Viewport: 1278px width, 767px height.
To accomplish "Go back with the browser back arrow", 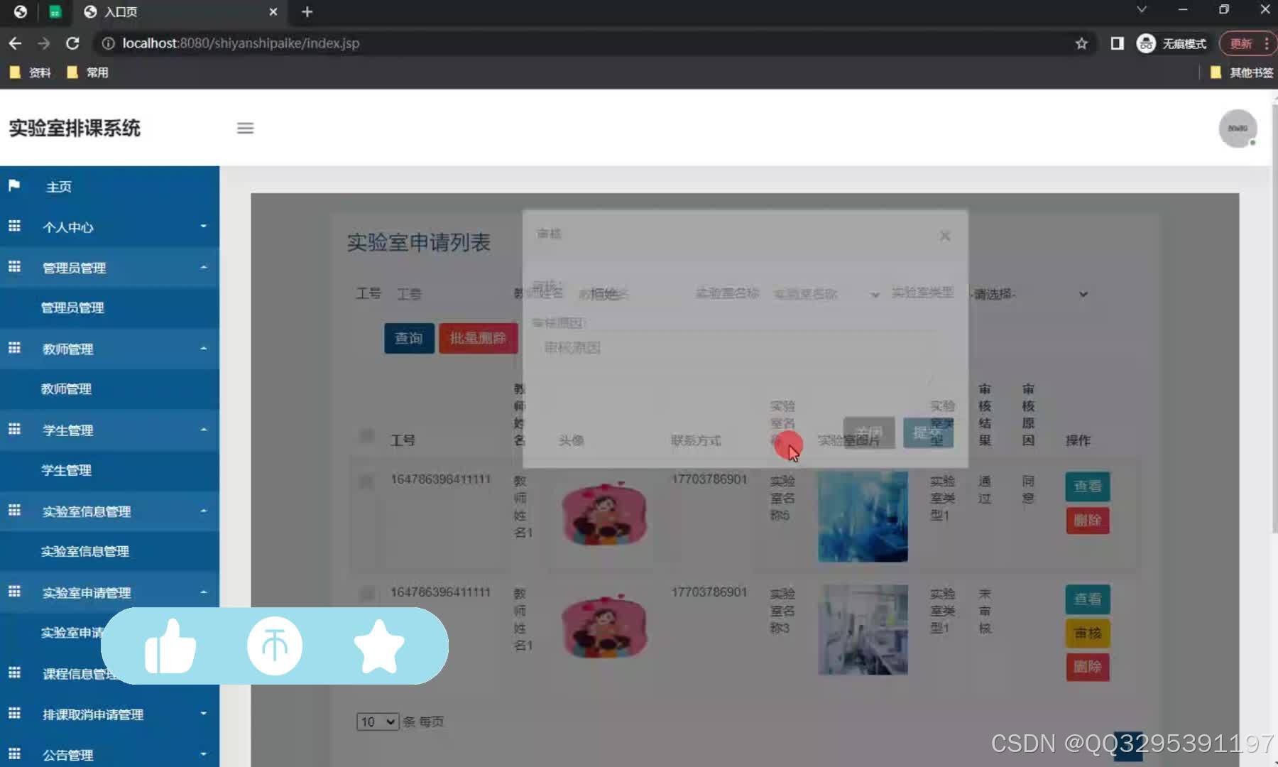I will pos(15,43).
